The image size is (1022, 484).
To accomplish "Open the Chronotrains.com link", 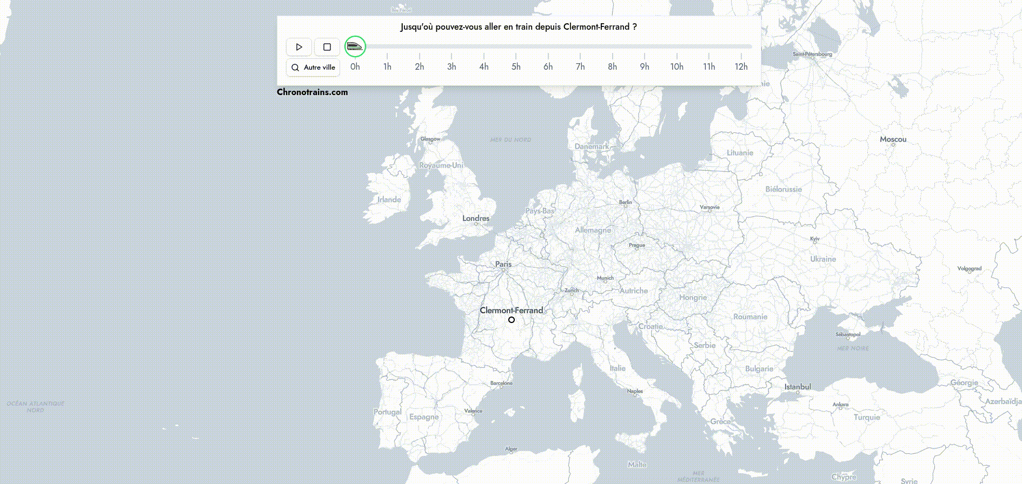I will tap(312, 92).
